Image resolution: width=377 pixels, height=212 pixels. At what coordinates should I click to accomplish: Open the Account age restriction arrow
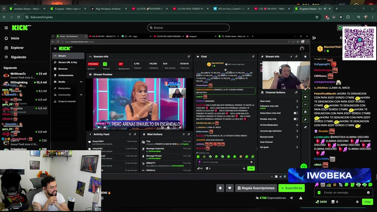pos(297,131)
